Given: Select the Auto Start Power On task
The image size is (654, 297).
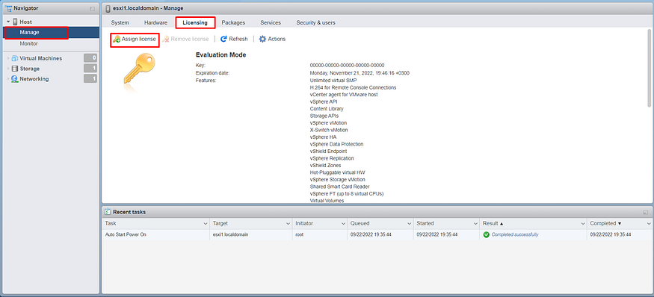Looking at the screenshot, I should point(125,234).
